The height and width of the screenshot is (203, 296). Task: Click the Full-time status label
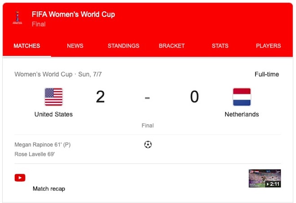(x=267, y=74)
